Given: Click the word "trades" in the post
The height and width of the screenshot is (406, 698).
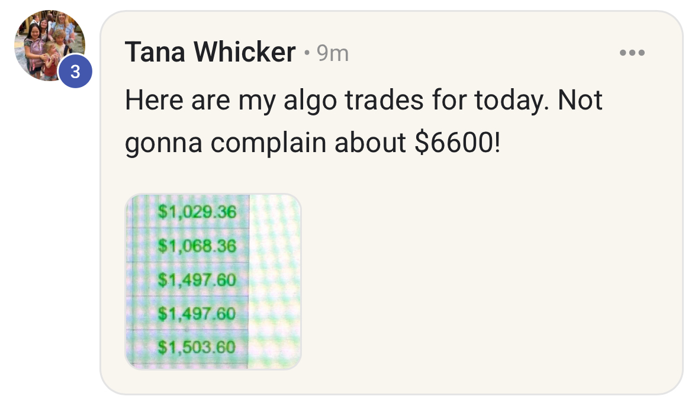Looking at the screenshot, I should point(384,99).
